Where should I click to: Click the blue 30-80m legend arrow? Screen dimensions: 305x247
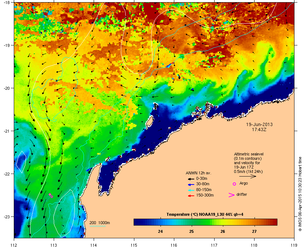(191, 185)
